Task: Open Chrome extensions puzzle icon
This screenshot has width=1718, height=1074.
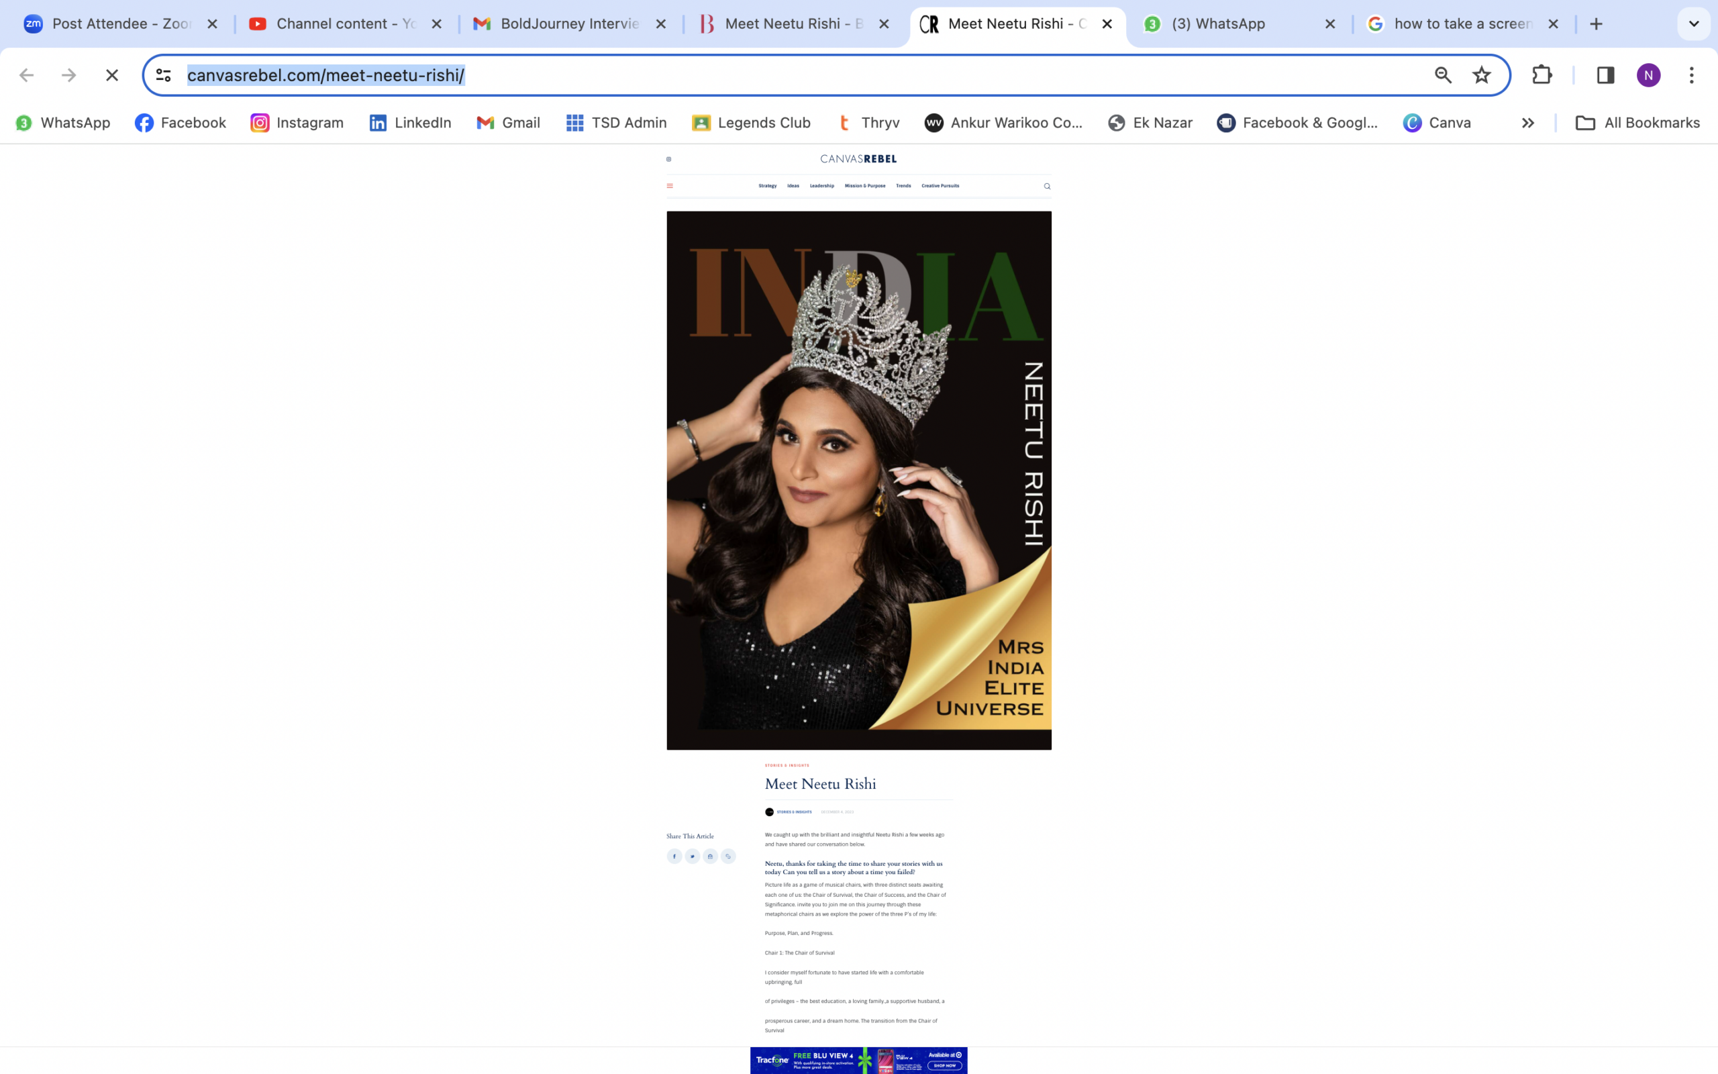Action: pos(1542,75)
